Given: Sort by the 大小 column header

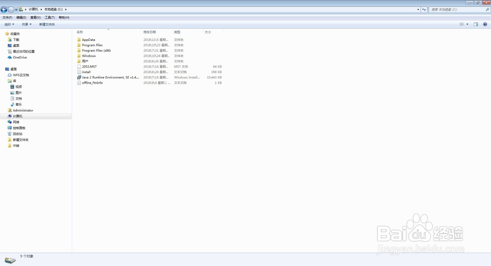Looking at the screenshot, I should coord(208,32).
